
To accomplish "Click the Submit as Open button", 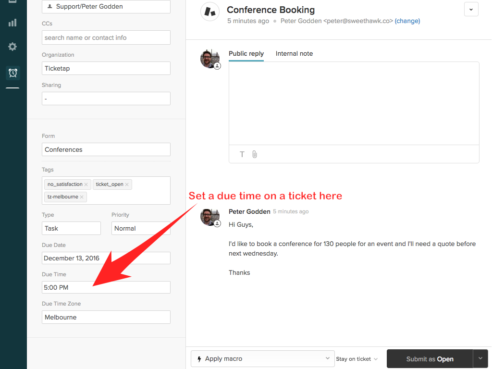I will [x=430, y=359].
